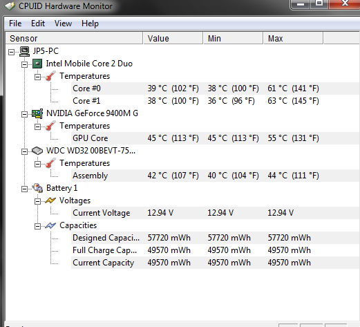This screenshot has width=360, height=327.
Task: Click the thermometer icon under Intel CPU
Action: pos(50,76)
